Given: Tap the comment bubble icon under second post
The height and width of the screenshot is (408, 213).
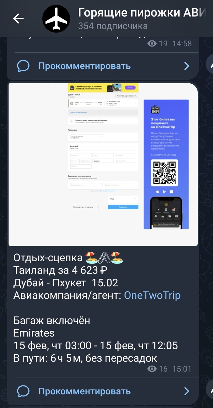Looking at the screenshot, I should click(23, 391).
